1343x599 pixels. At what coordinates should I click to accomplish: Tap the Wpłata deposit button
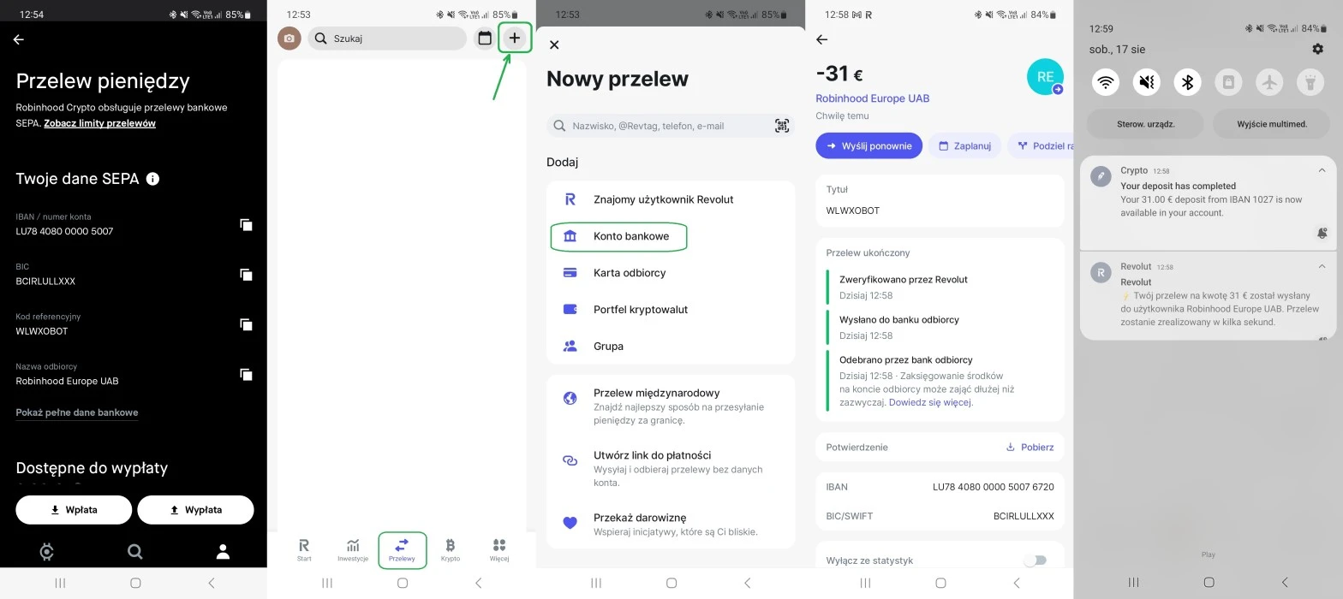[74, 509]
